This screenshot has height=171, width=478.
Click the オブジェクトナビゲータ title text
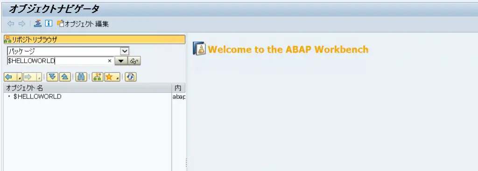pos(54,9)
